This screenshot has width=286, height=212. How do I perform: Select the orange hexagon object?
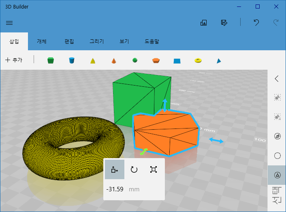(x=166, y=133)
